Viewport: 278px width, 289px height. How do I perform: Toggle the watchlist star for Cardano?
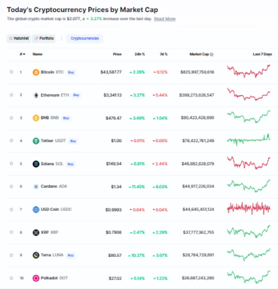tap(11, 187)
